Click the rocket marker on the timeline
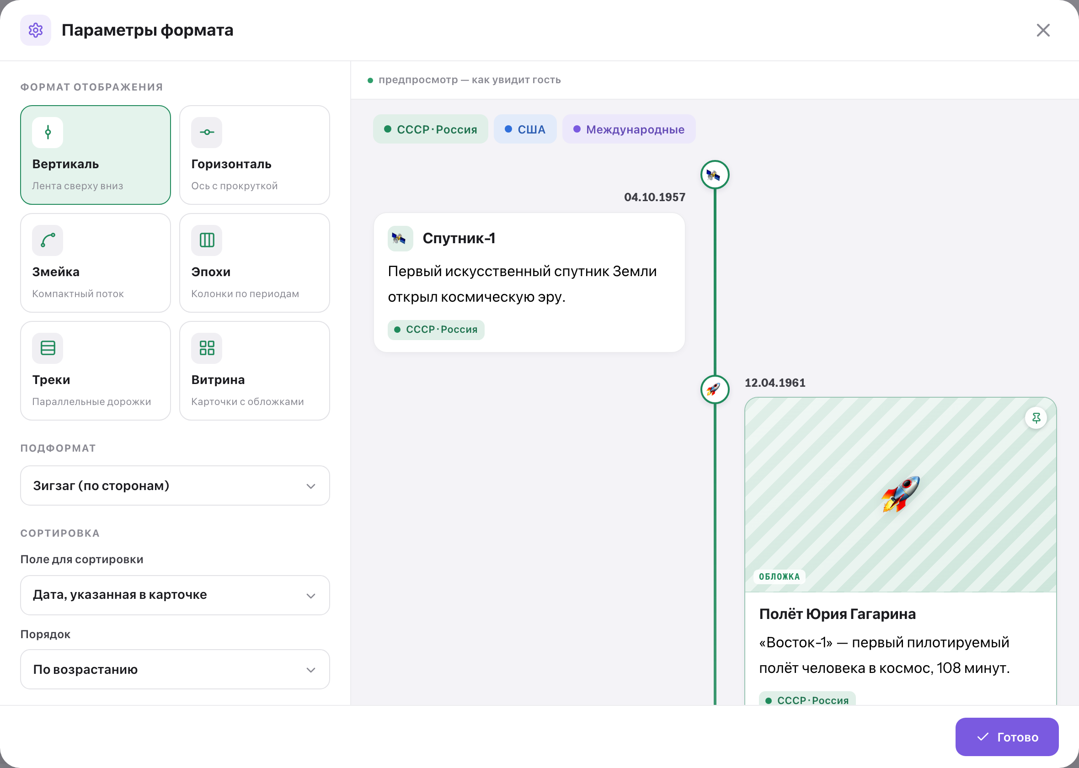This screenshot has height=768, width=1079. coord(715,389)
